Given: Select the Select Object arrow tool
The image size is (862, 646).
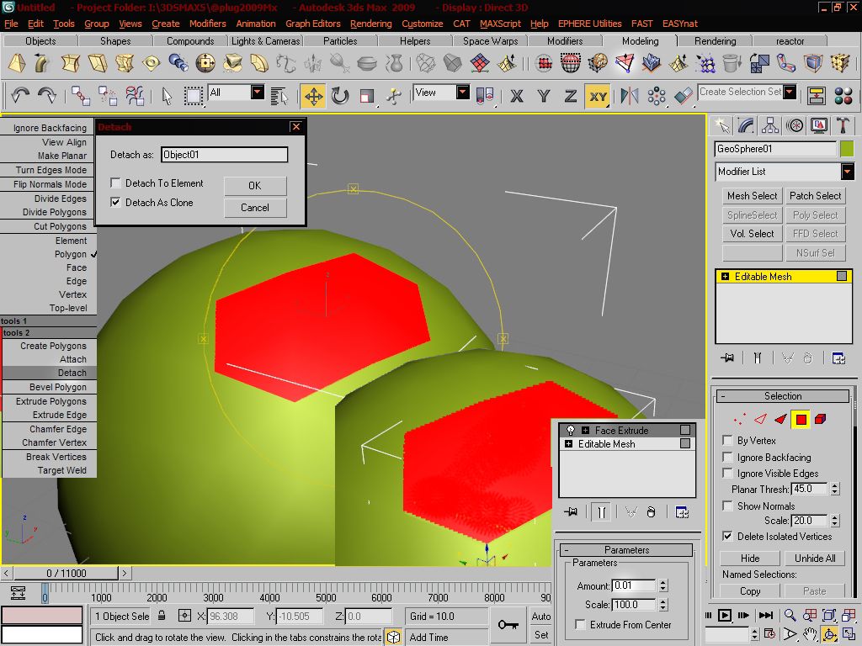Looking at the screenshot, I should (167, 96).
